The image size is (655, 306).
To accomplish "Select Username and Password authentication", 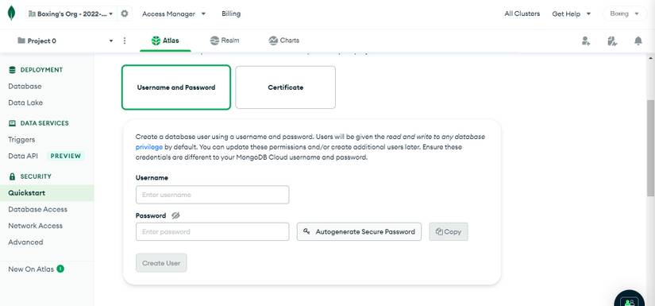I will pos(176,87).
